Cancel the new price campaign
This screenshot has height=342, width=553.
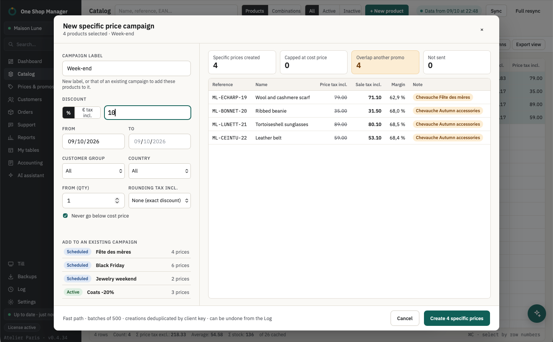pos(405,318)
